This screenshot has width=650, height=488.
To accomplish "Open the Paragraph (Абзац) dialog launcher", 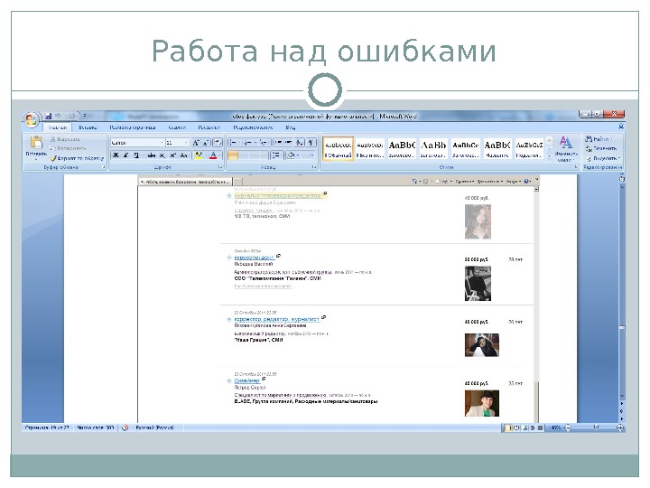I will coord(314,167).
